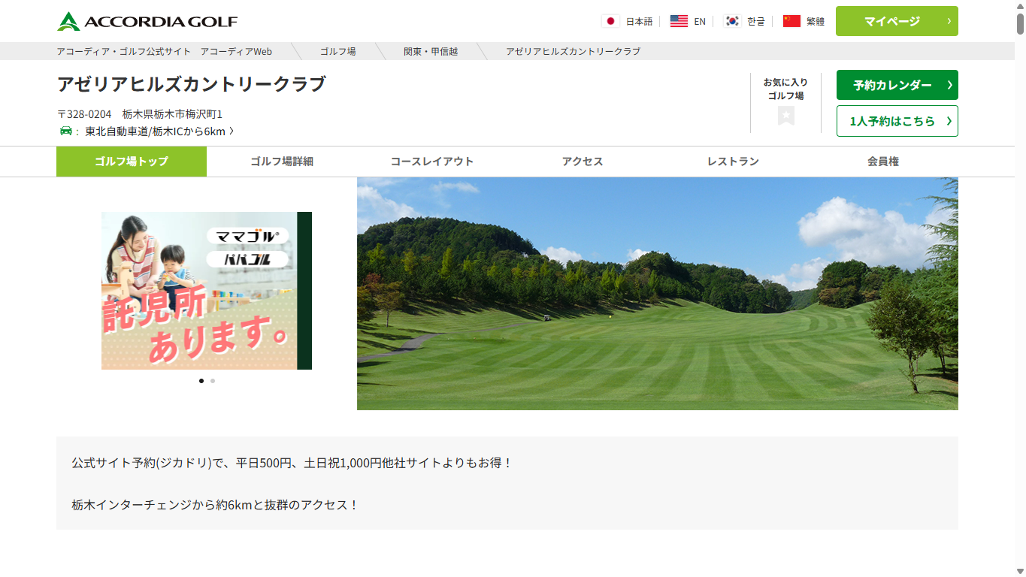Switch to the ゴルフ場トップ tab
The width and height of the screenshot is (1026, 577).
tap(132, 162)
